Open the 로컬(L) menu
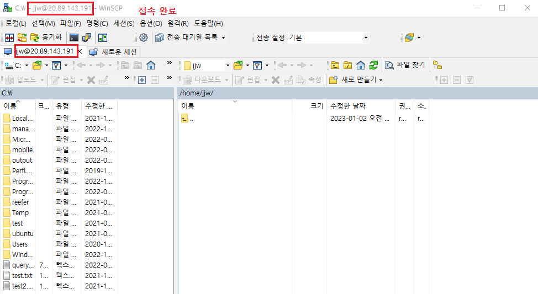This screenshot has height=294, width=538. [16, 23]
